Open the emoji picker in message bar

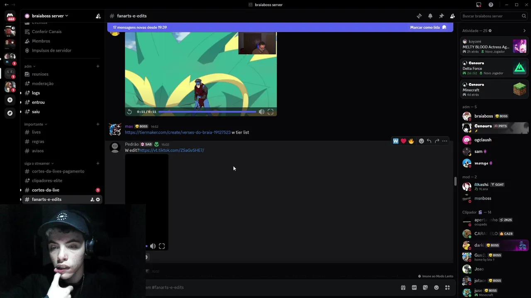436,288
